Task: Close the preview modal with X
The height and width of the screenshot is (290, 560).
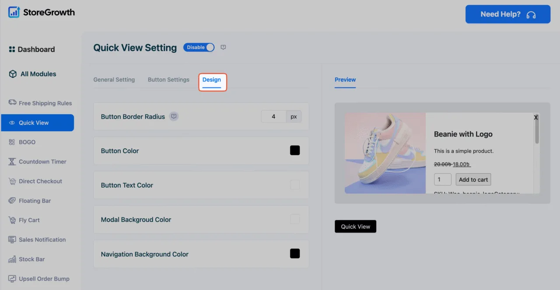Action: click(x=536, y=117)
